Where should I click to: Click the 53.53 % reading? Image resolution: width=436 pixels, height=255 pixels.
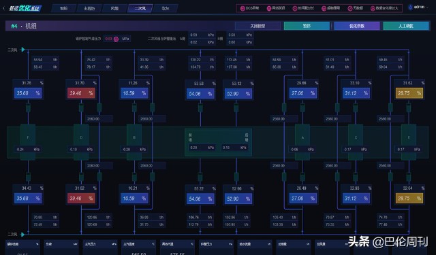coord(200,83)
